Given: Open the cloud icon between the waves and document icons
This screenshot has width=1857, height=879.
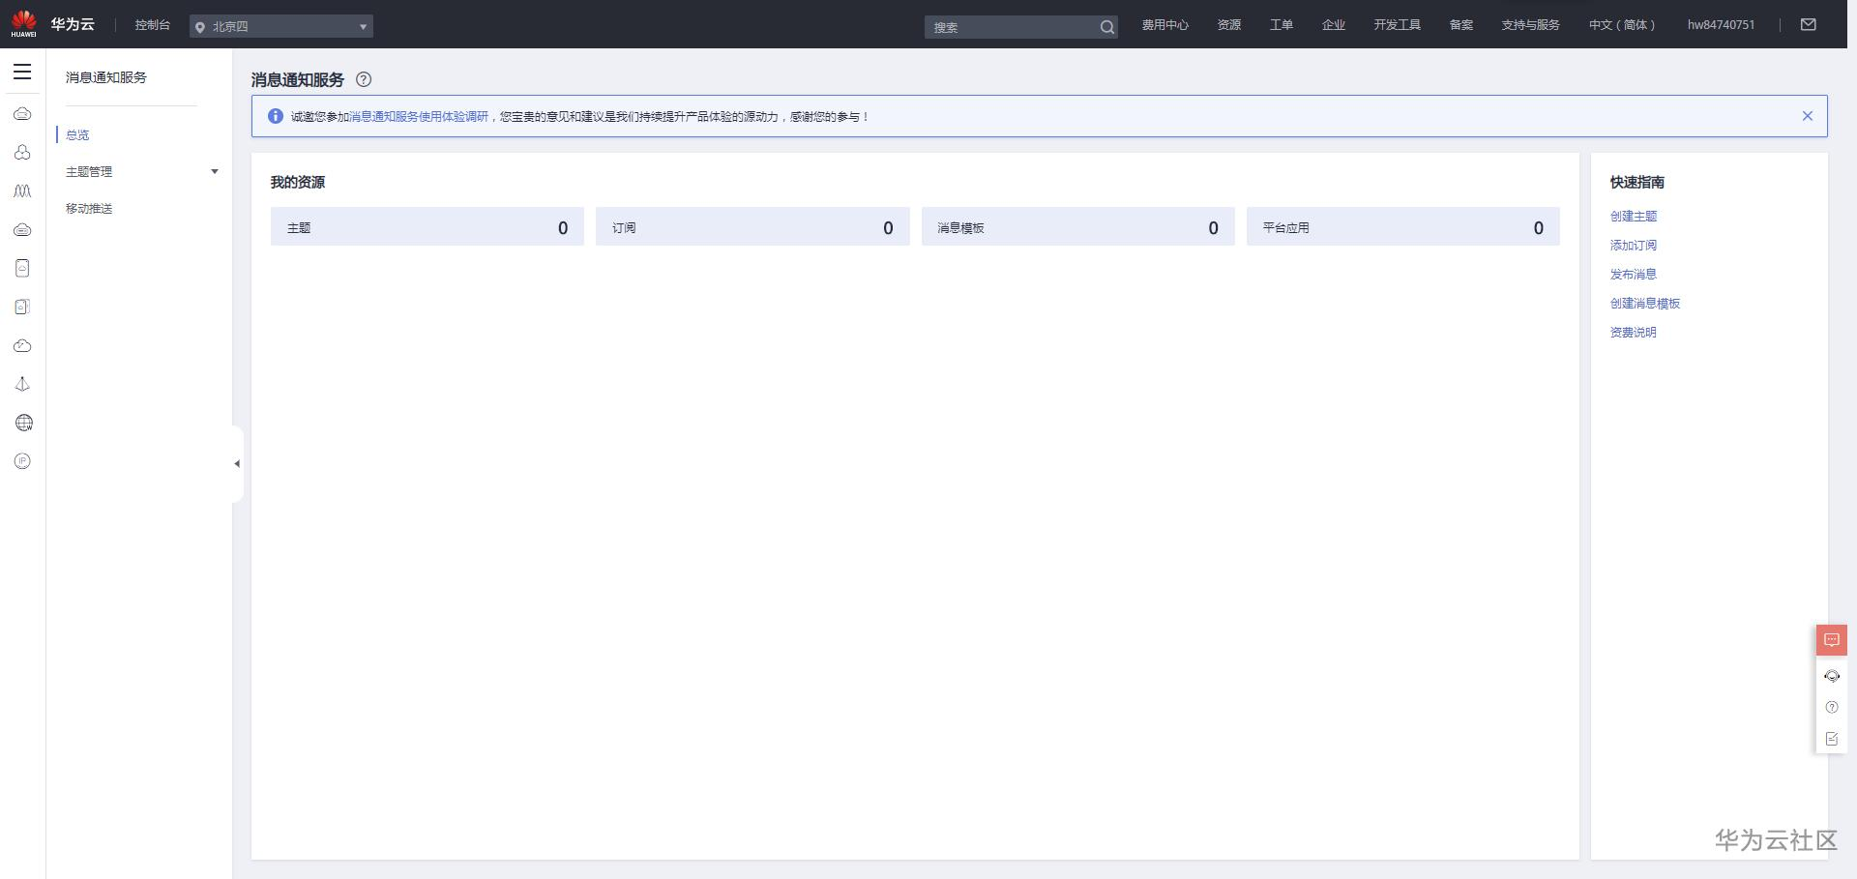Looking at the screenshot, I should click(x=22, y=230).
